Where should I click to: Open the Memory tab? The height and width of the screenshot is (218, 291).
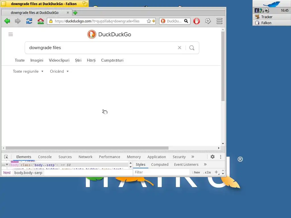(134, 157)
